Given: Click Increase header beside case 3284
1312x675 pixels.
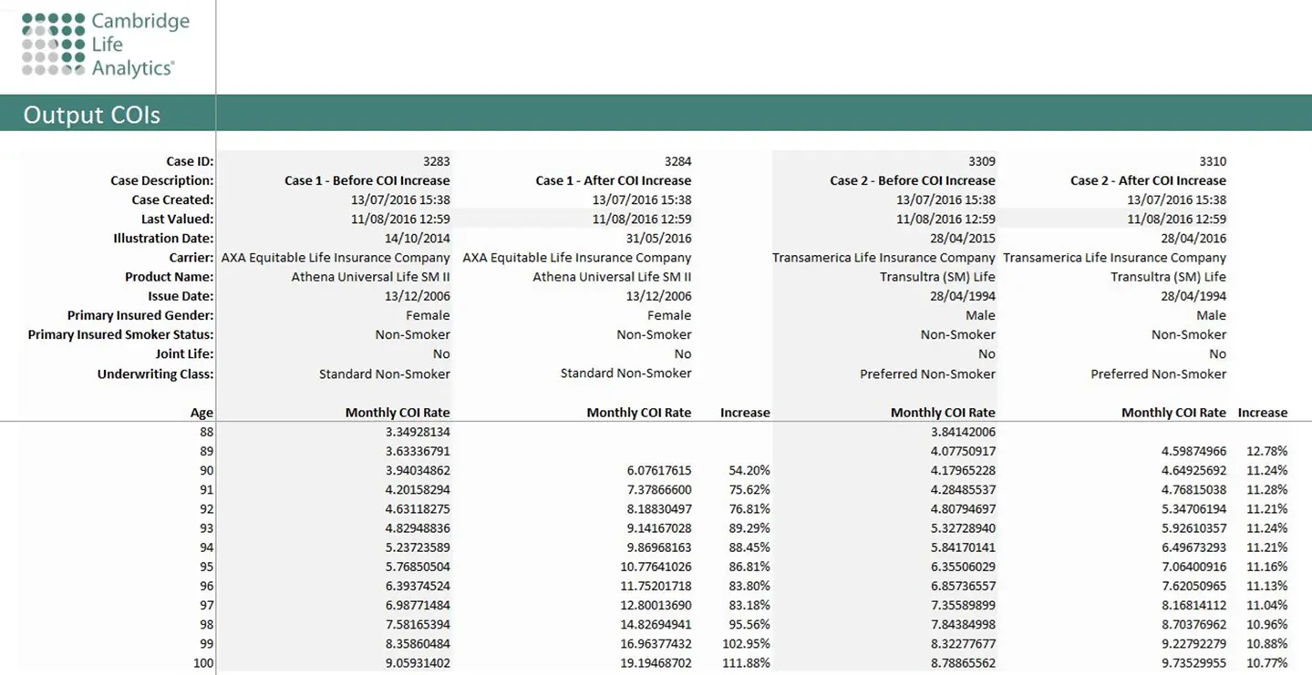Looking at the screenshot, I should [x=745, y=413].
